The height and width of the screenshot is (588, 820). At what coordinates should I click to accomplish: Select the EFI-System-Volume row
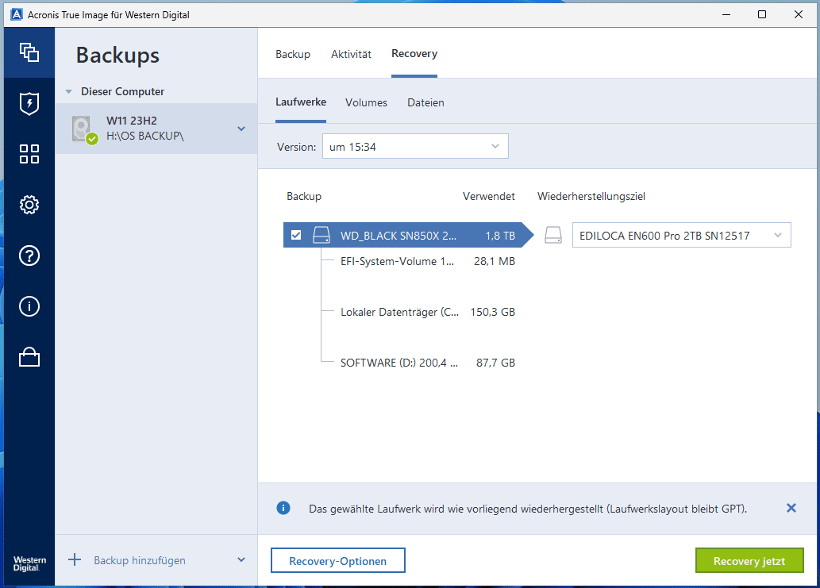tap(418, 261)
